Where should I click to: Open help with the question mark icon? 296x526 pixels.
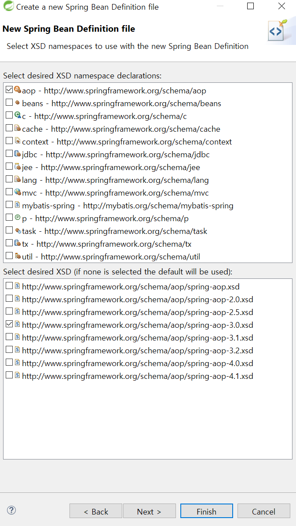(x=11, y=511)
